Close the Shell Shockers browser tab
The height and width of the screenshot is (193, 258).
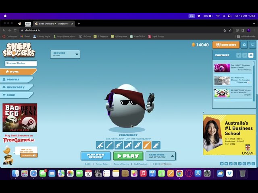[72, 24]
